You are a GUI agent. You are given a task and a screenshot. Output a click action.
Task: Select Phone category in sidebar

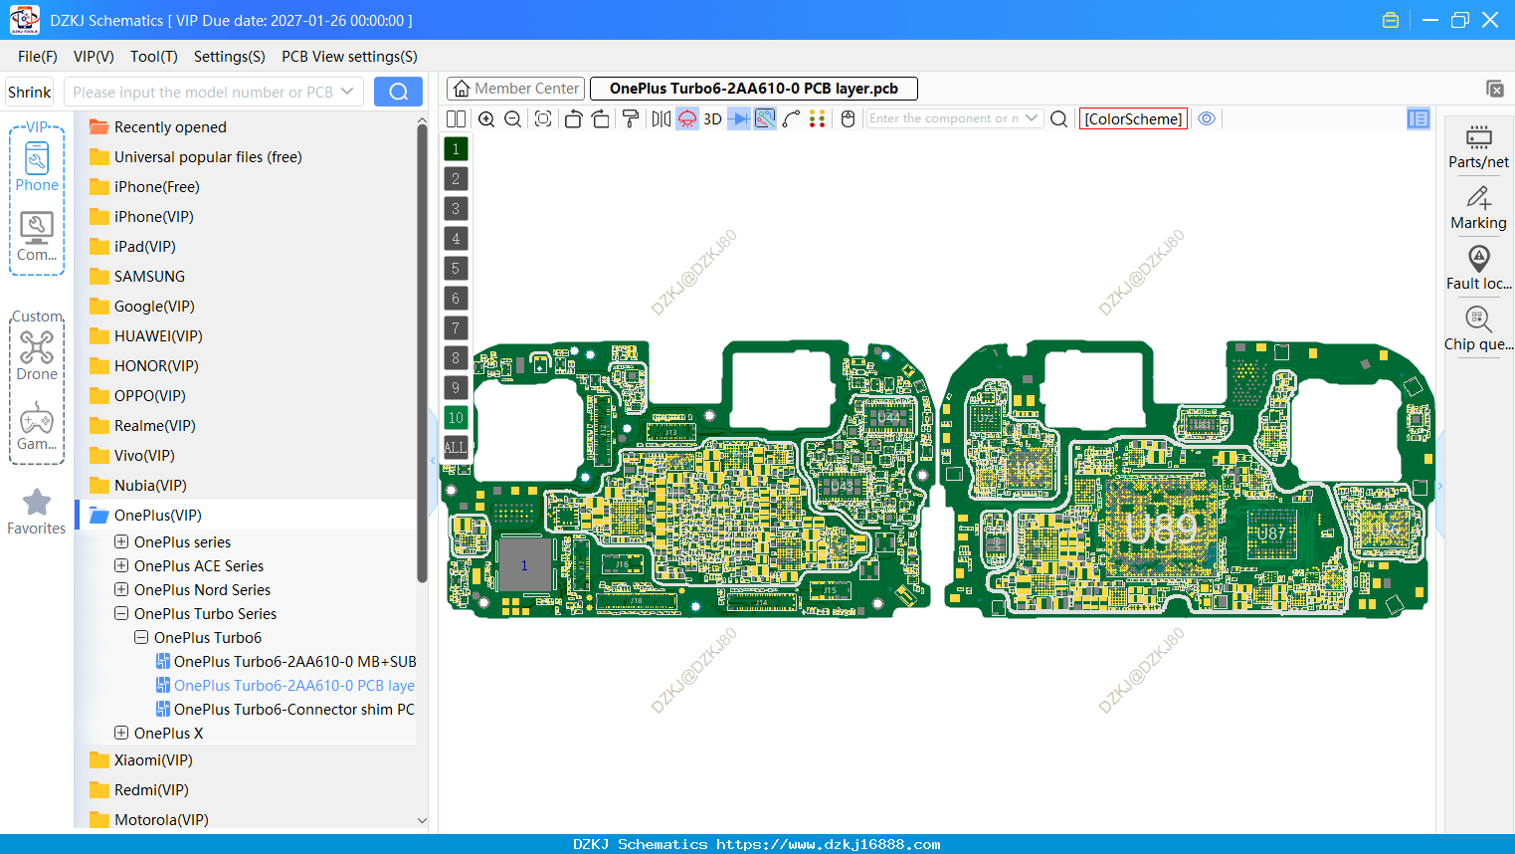37,167
